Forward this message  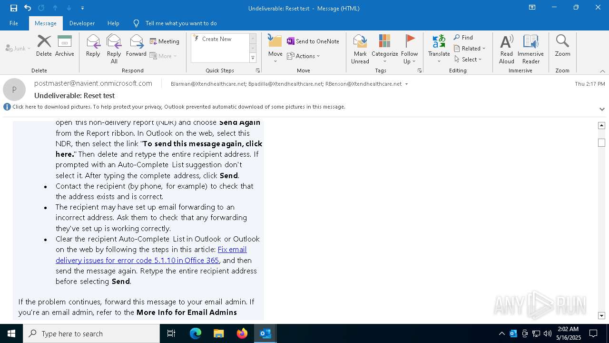pos(136,46)
